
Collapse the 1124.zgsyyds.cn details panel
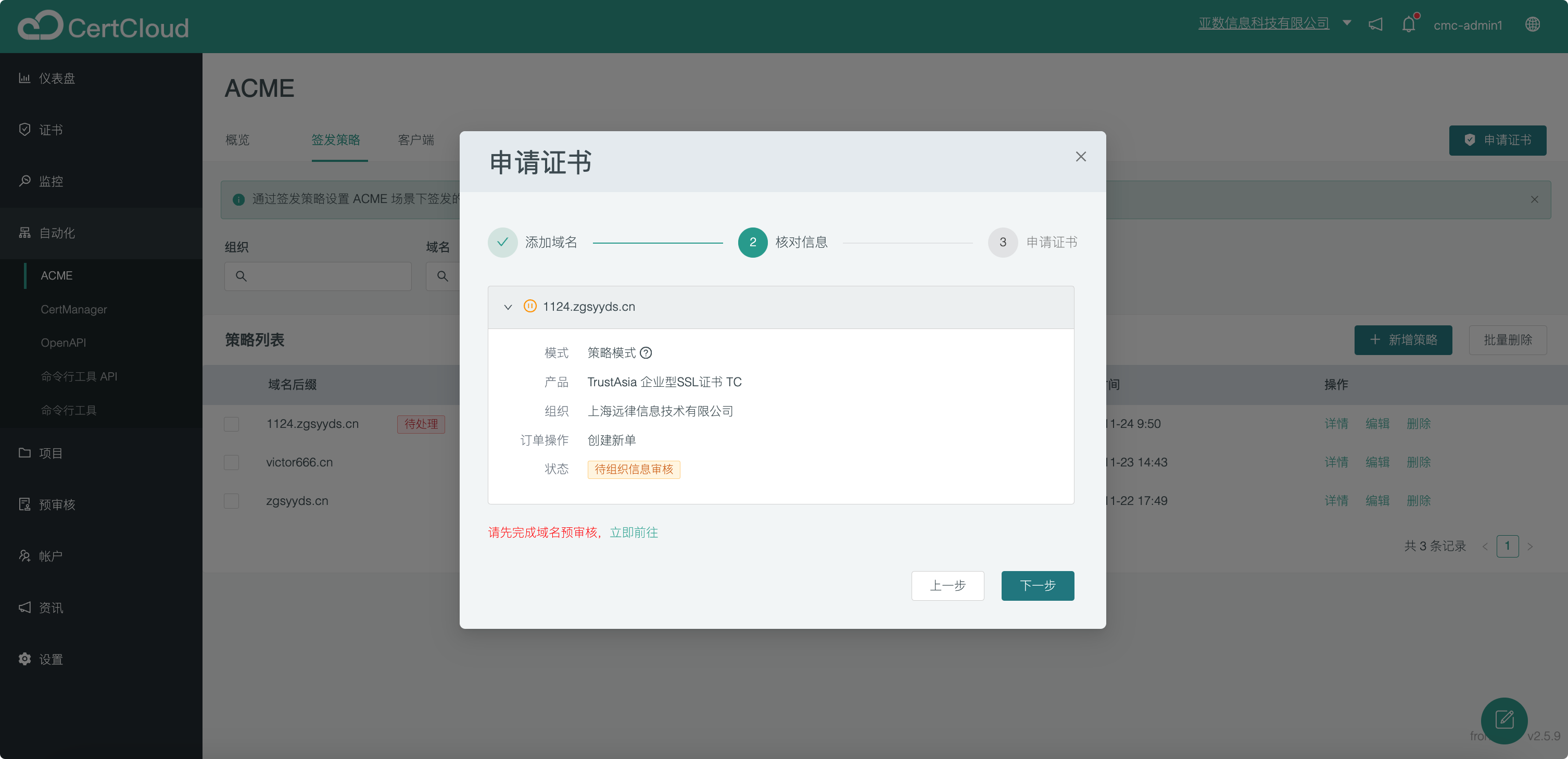click(509, 307)
